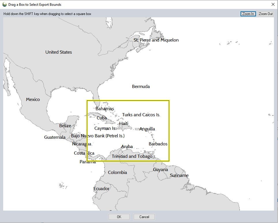Click the Turks and Caicos Is. label
Viewport: 278px width, 223px height.
pos(141,115)
